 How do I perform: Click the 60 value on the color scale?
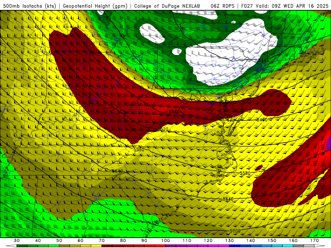pos(80,241)
